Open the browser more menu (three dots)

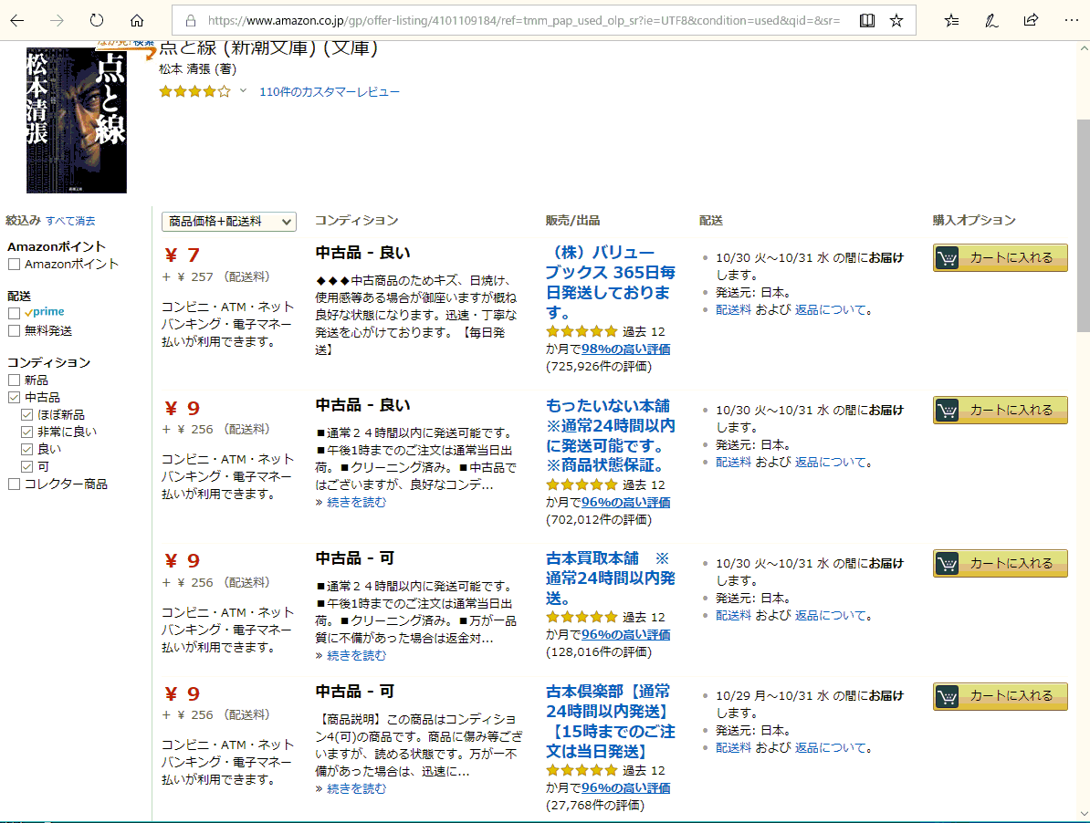click(x=1071, y=20)
